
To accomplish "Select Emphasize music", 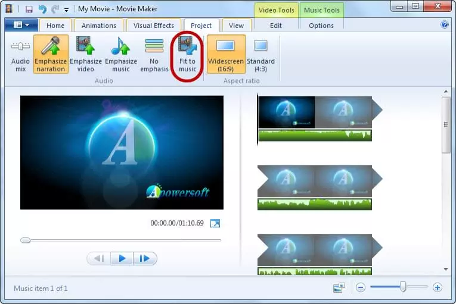I will click(x=120, y=54).
